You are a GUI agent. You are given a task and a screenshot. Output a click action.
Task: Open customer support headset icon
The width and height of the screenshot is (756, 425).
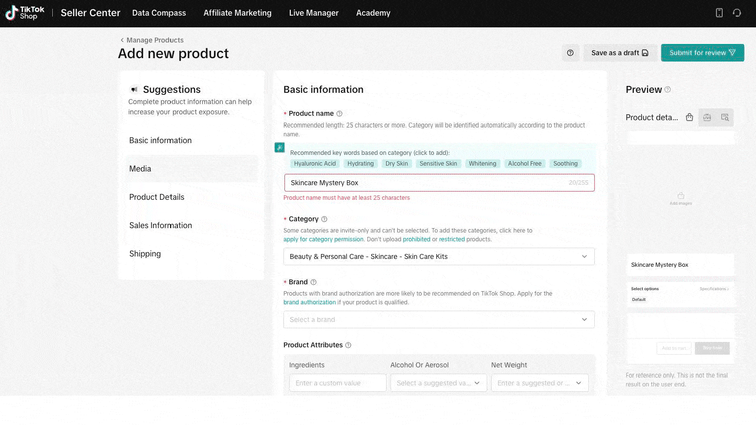pos(737,13)
